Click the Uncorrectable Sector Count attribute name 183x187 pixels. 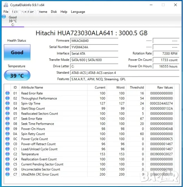pos(41,169)
